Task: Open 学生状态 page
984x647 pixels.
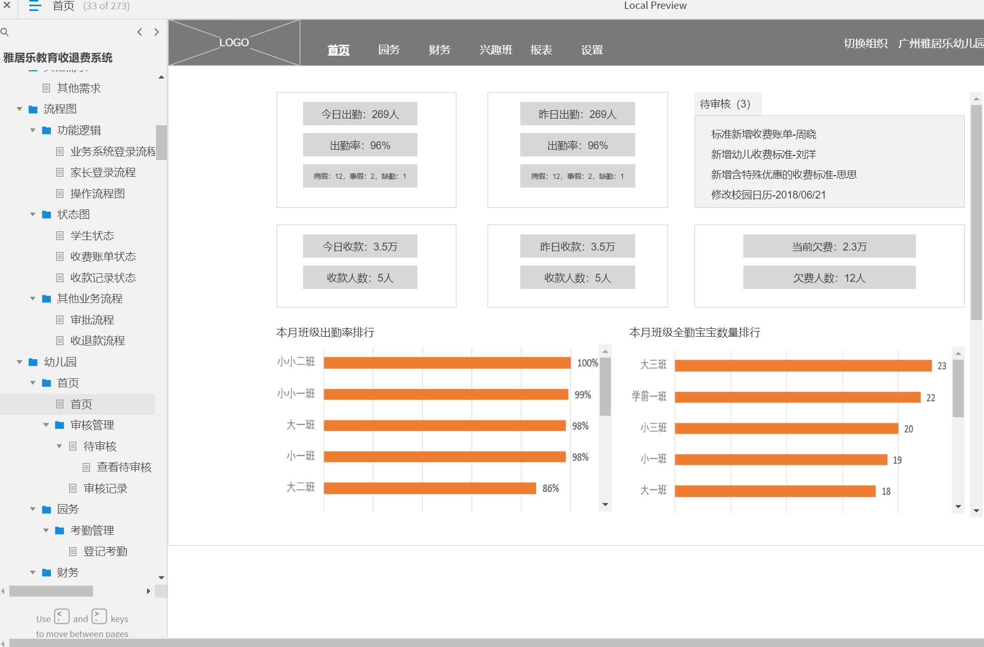Action: coord(92,236)
